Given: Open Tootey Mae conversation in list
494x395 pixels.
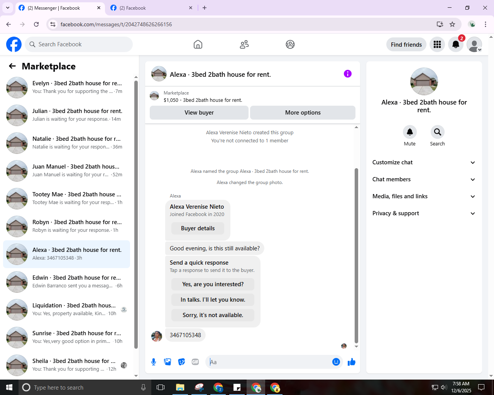Looking at the screenshot, I should pyautogui.click(x=66, y=199).
